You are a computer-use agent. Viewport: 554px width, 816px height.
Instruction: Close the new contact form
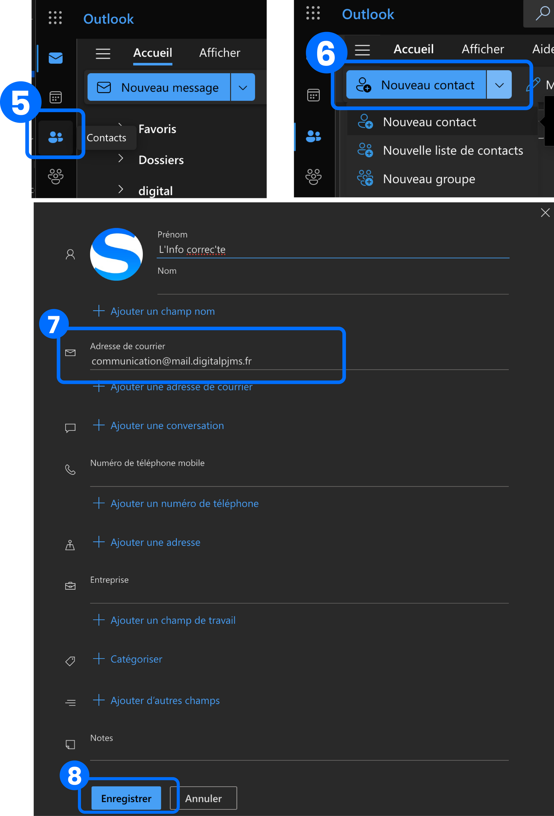click(x=545, y=212)
